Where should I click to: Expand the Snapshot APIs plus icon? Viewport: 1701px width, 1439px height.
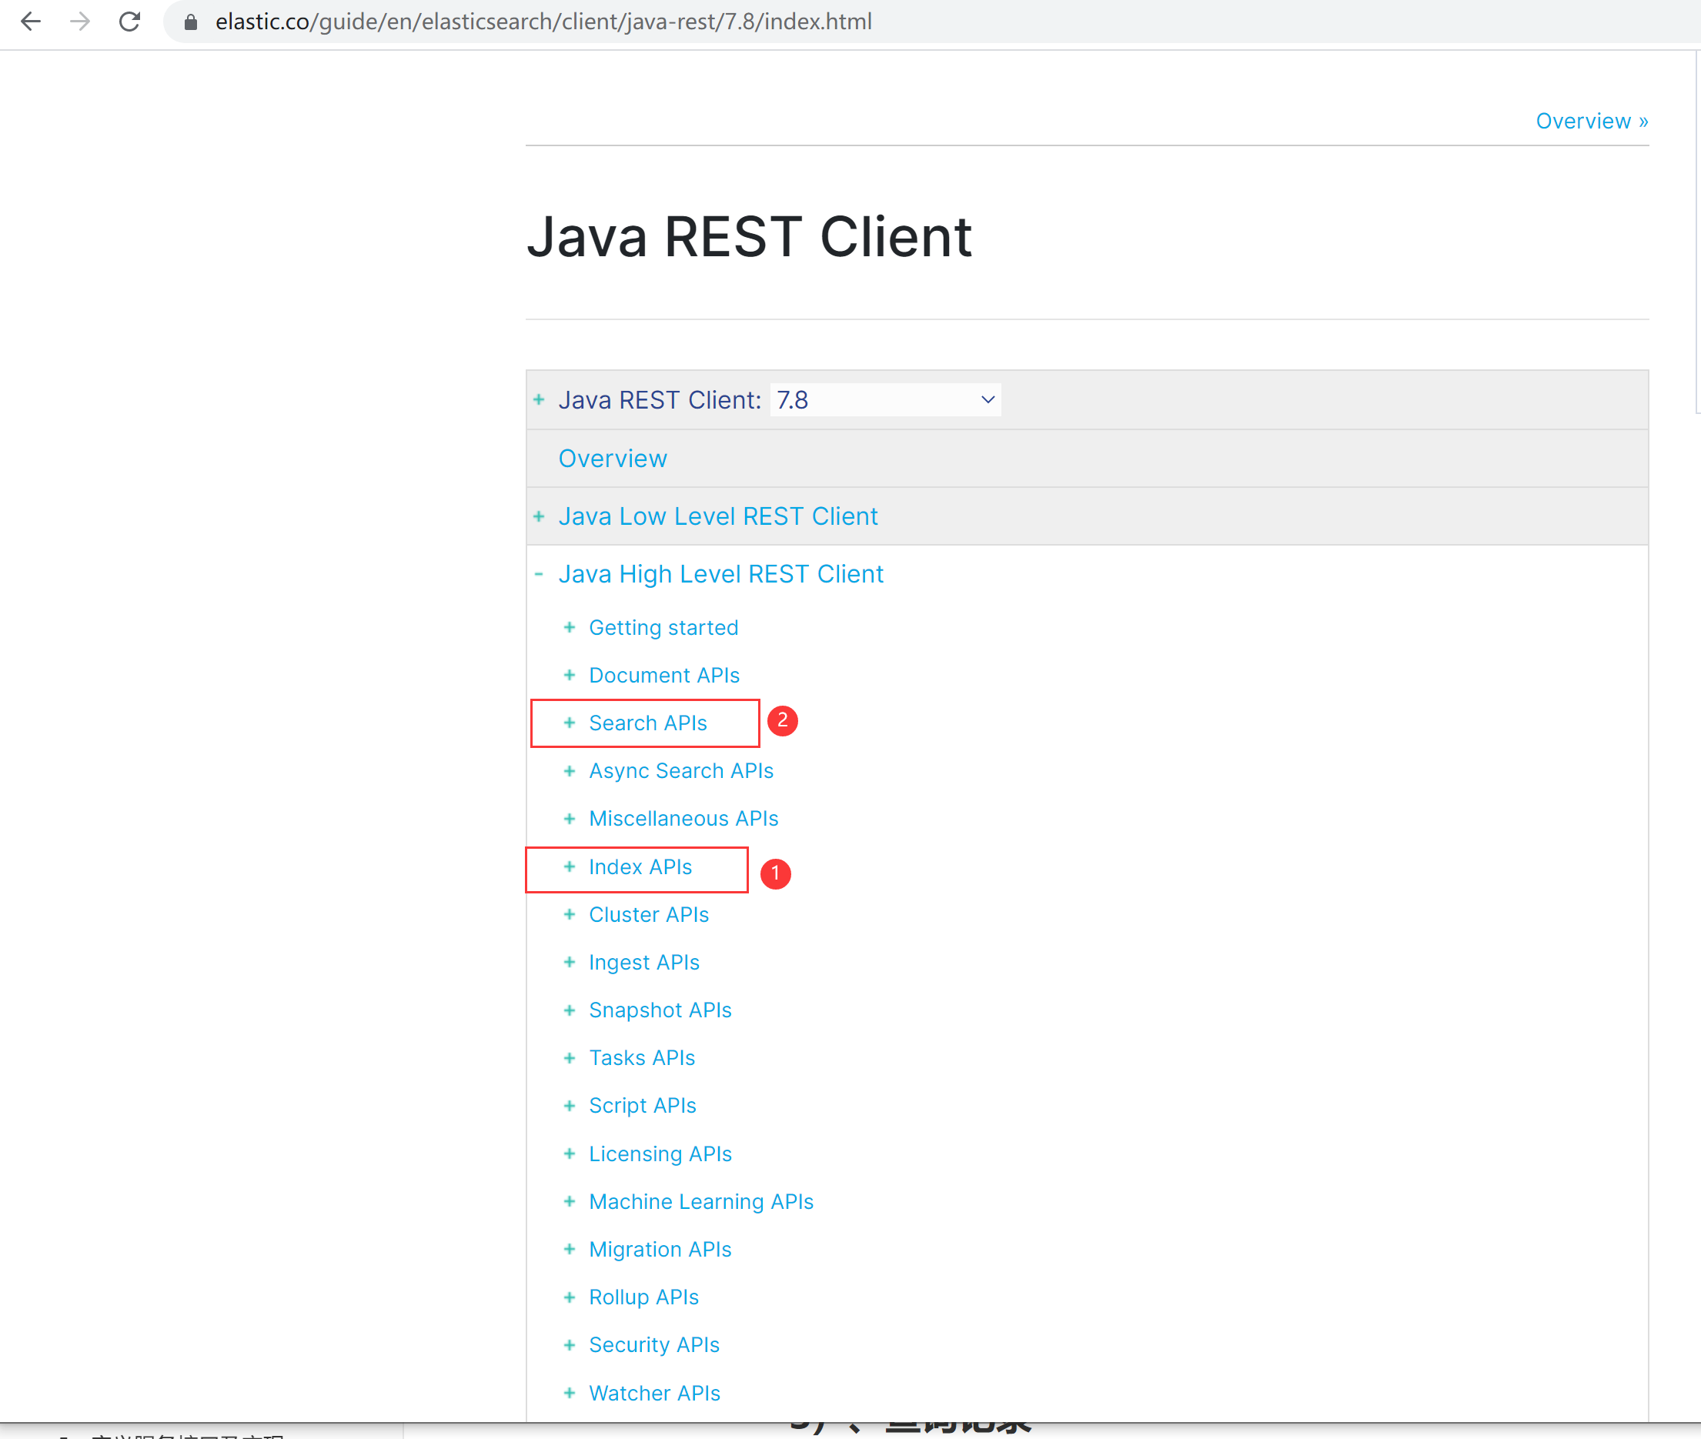coord(570,1010)
